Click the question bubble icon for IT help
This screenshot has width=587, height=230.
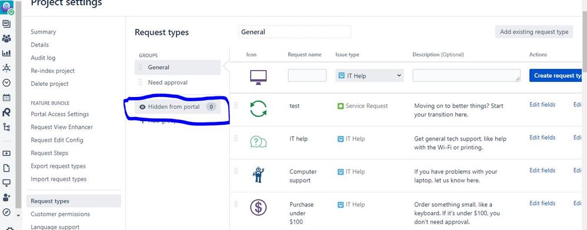[258, 142]
